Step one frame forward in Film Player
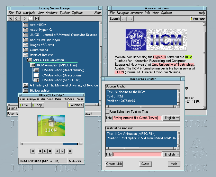The height and width of the screenshot is (177, 216). point(62,151)
